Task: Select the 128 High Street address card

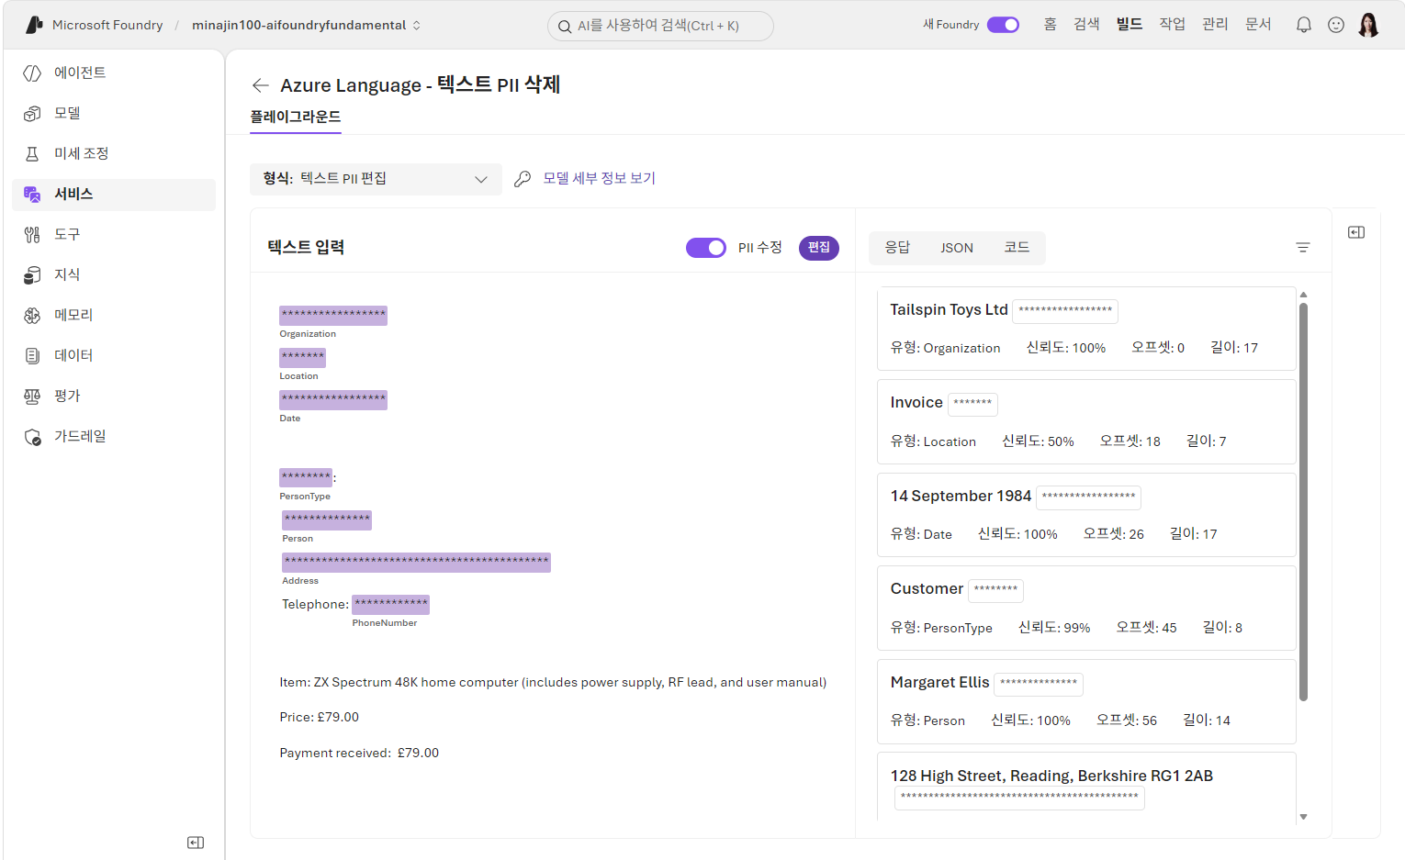Action: click(x=1086, y=787)
